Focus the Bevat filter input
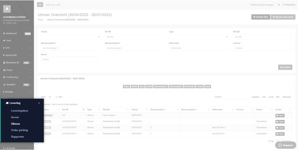 coord(71,60)
